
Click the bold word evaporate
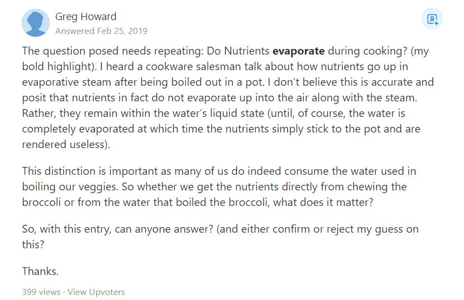pos(298,51)
